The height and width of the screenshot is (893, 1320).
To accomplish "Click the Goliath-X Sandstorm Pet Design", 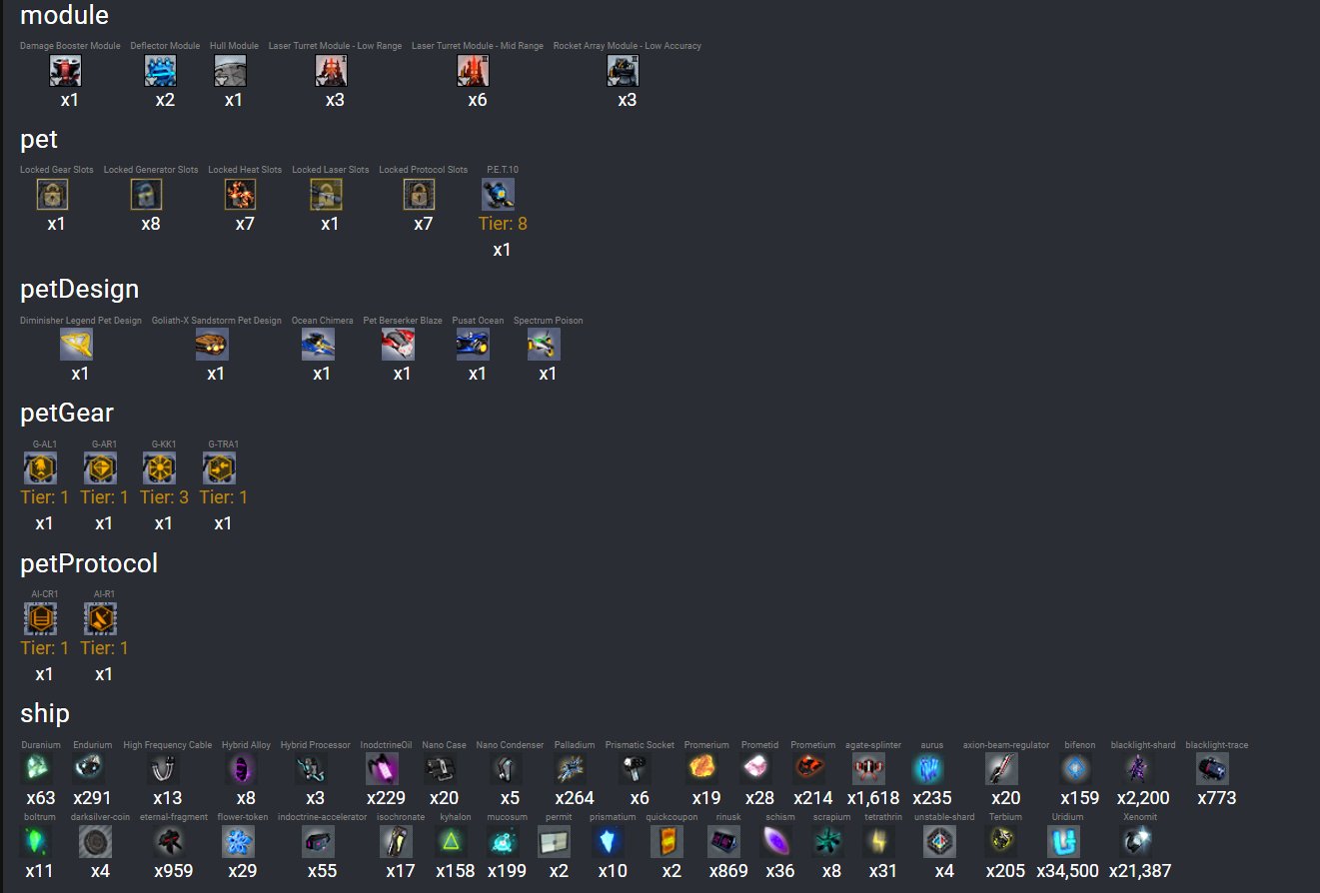I will [x=212, y=345].
